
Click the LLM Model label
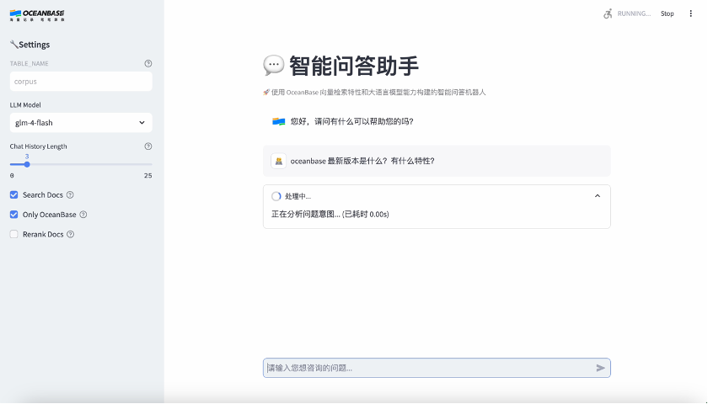[25, 105]
